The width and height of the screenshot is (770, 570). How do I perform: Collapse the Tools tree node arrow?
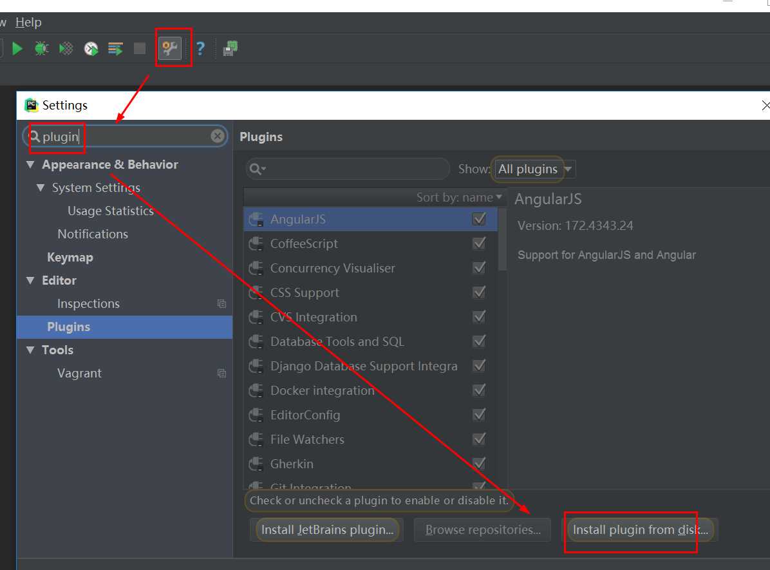coord(30,350)
